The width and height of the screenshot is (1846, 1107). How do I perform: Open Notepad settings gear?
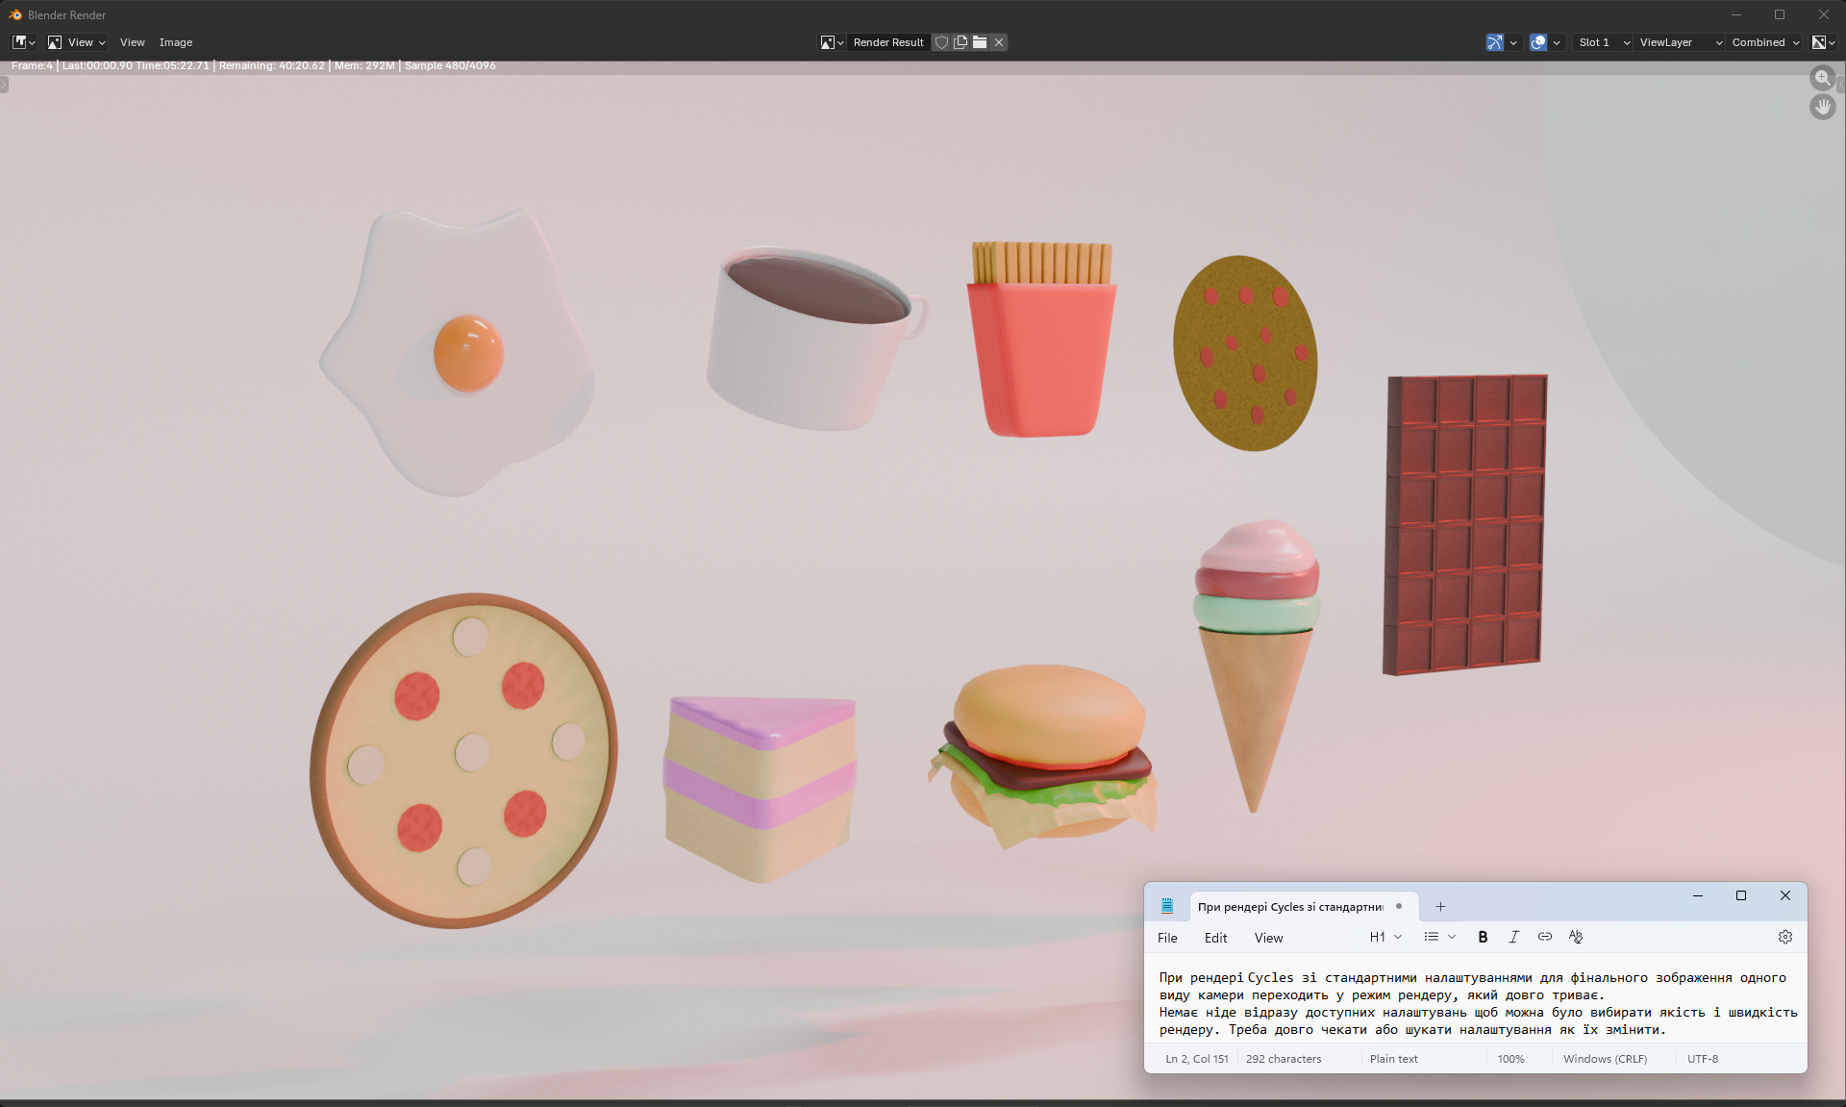1785,937
